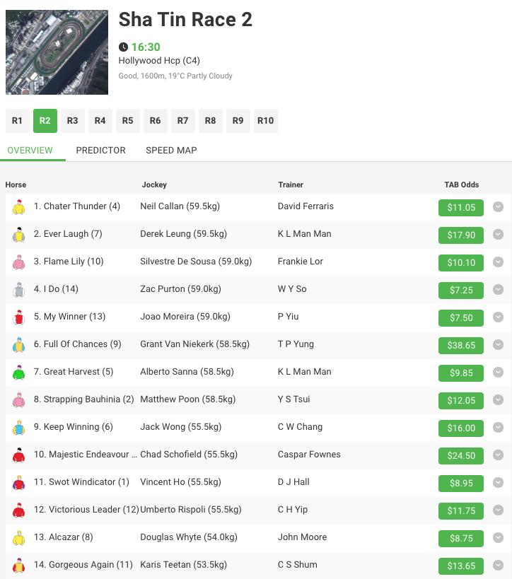Expand details for Chater Thunder row
The image size is (512, 579).
498,207
